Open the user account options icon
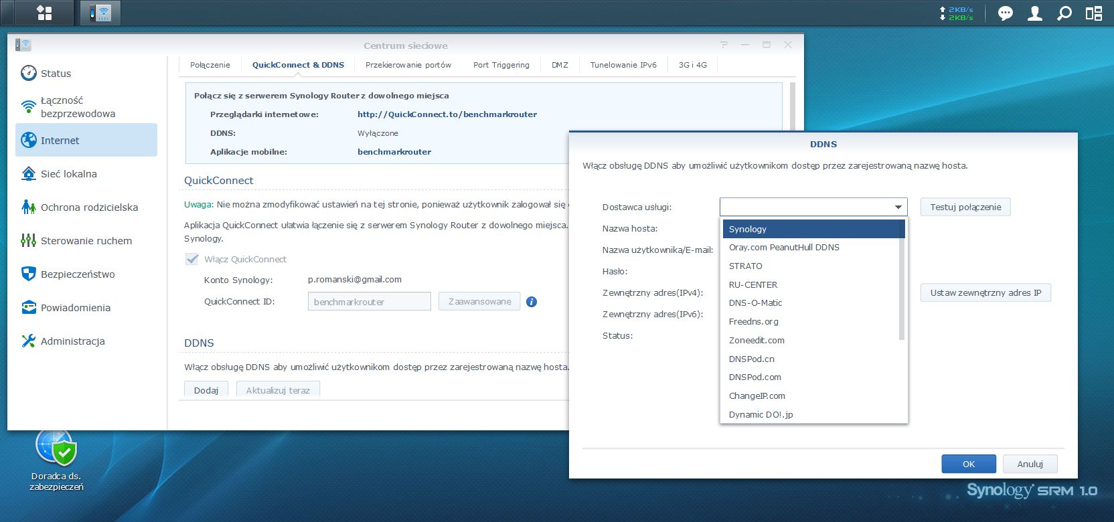The width and height of the screenshot is (1114, 522). coord(1035,13)
